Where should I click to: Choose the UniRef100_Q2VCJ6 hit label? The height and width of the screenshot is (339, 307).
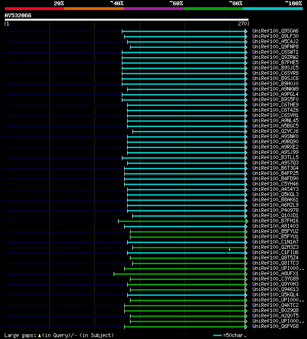[275, 131]
